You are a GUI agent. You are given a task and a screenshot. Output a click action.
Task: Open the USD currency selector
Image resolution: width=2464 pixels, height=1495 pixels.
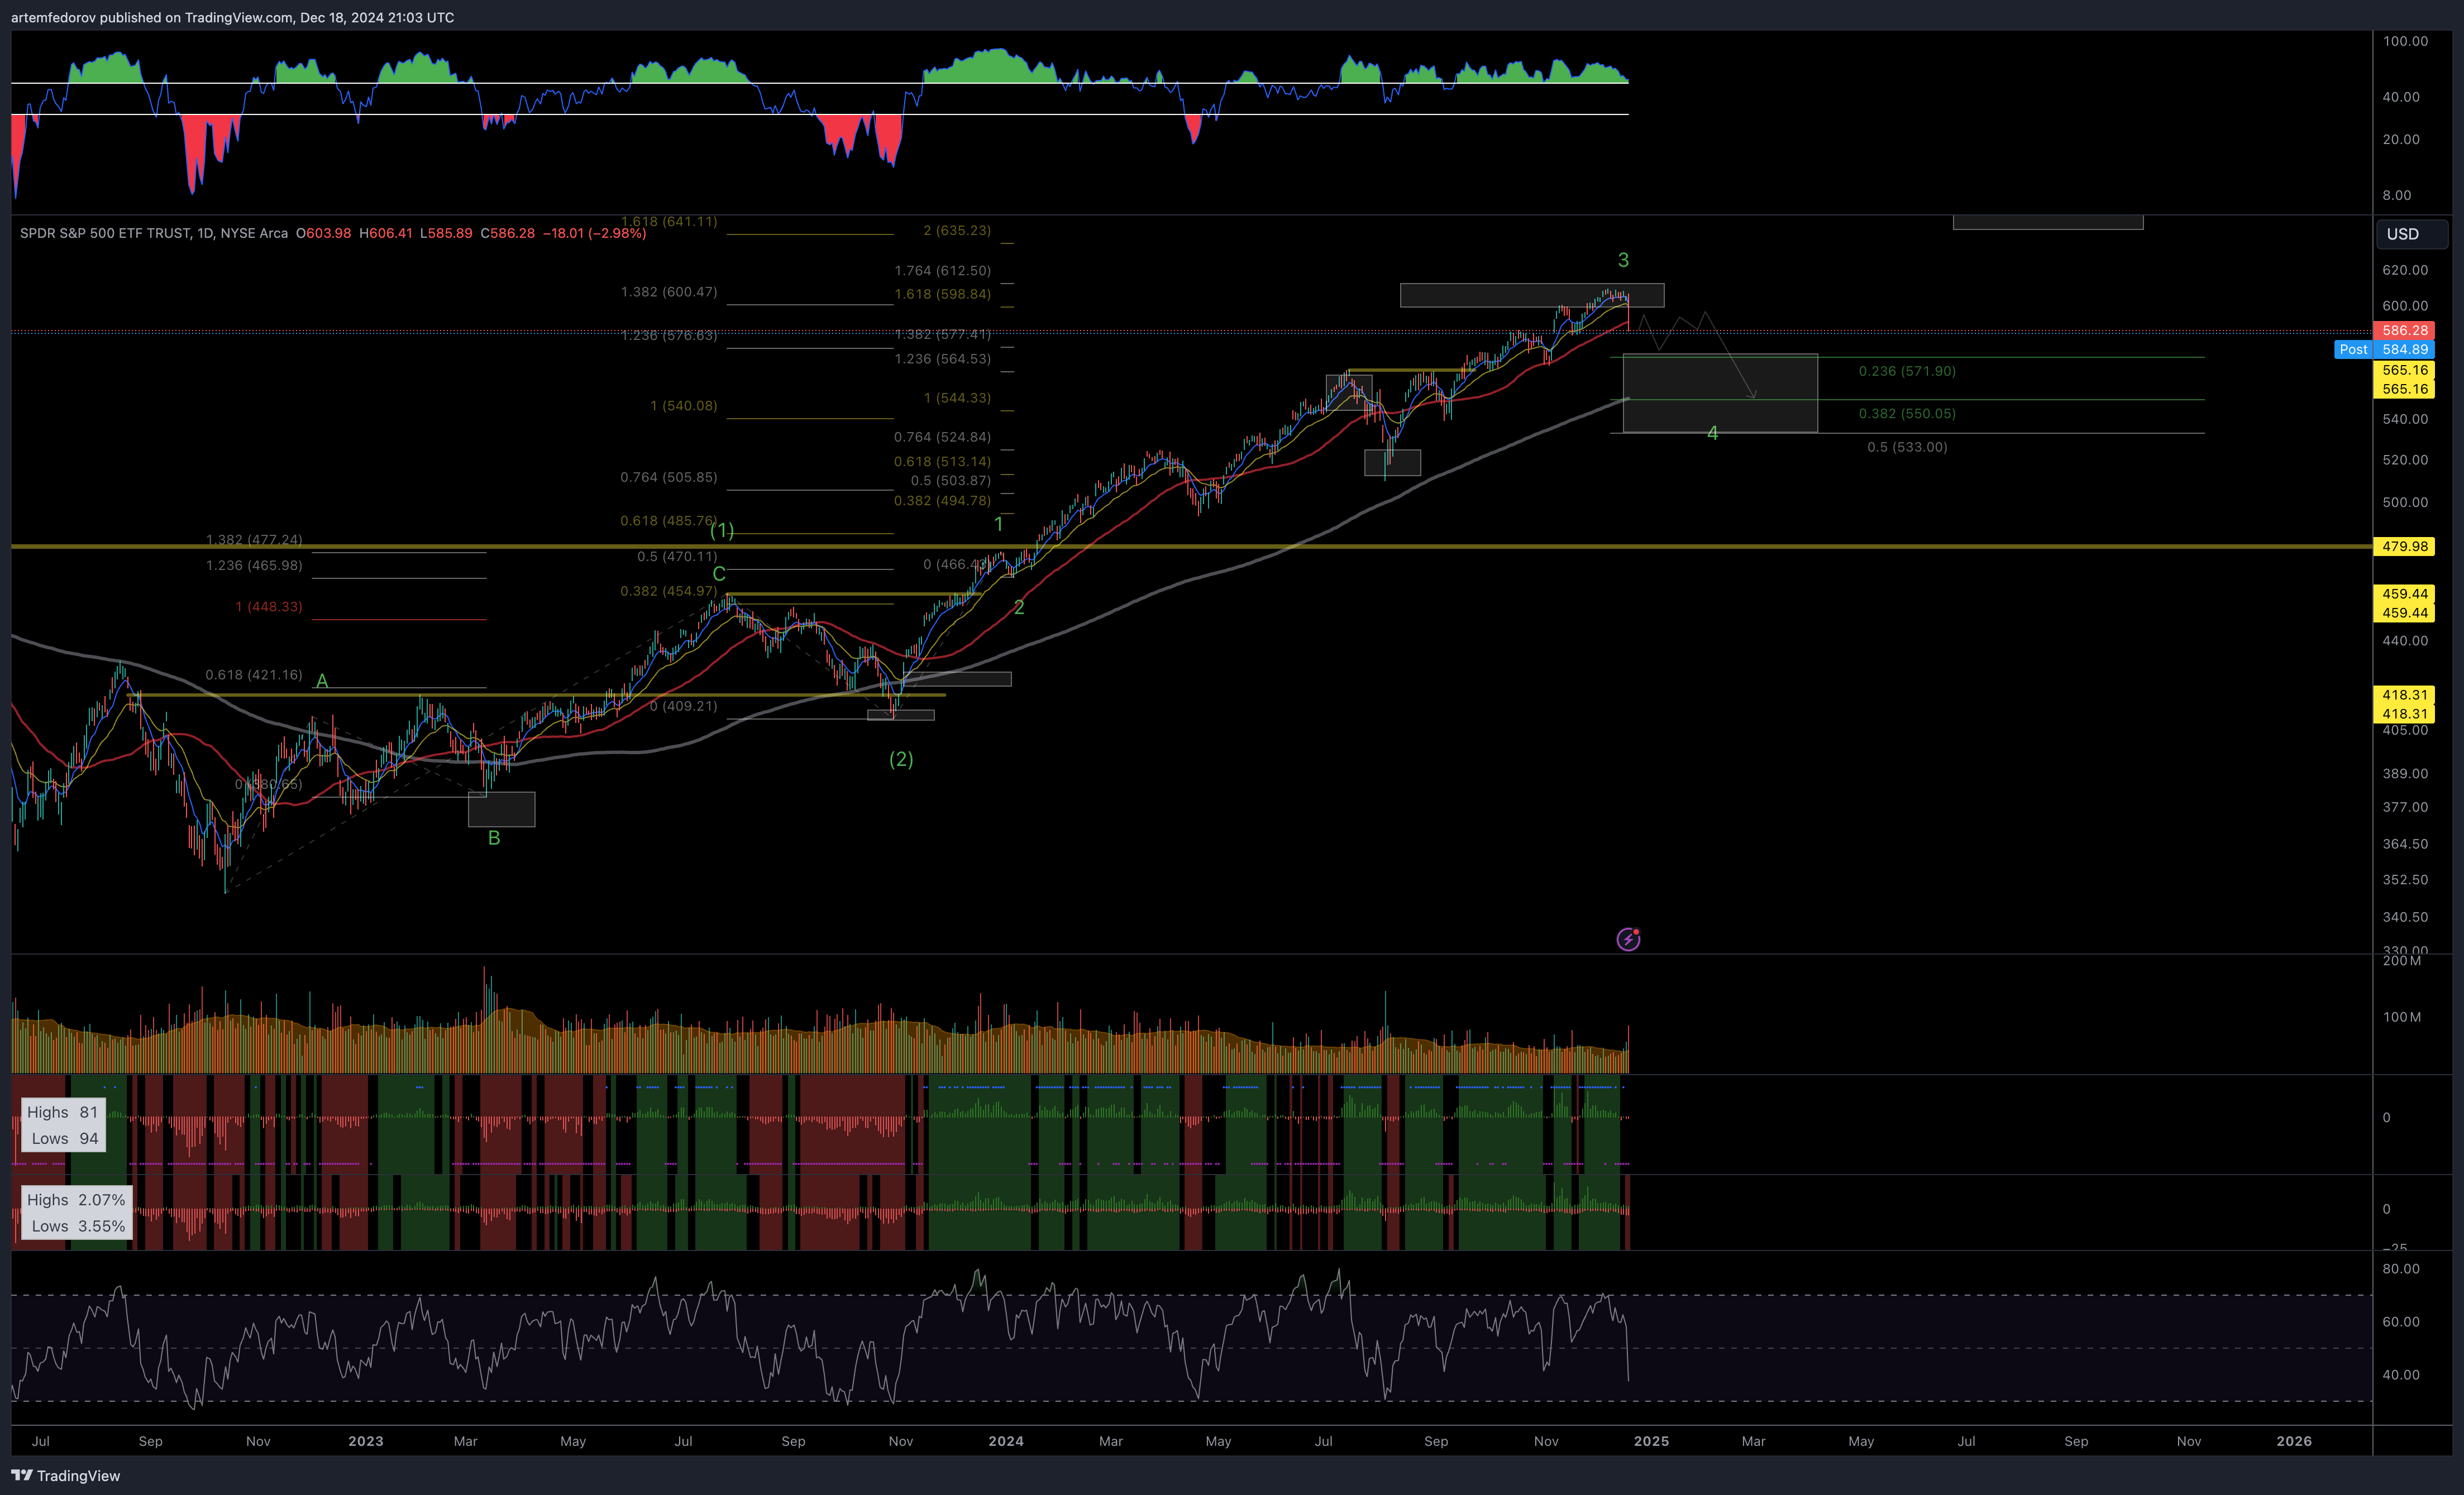tap(2411, 234)
